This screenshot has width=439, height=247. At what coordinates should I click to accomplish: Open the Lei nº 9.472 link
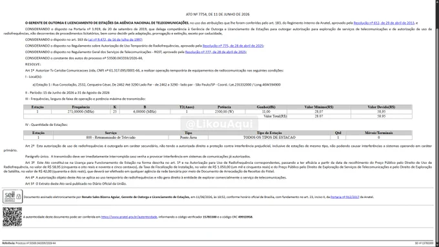point(116,40)
